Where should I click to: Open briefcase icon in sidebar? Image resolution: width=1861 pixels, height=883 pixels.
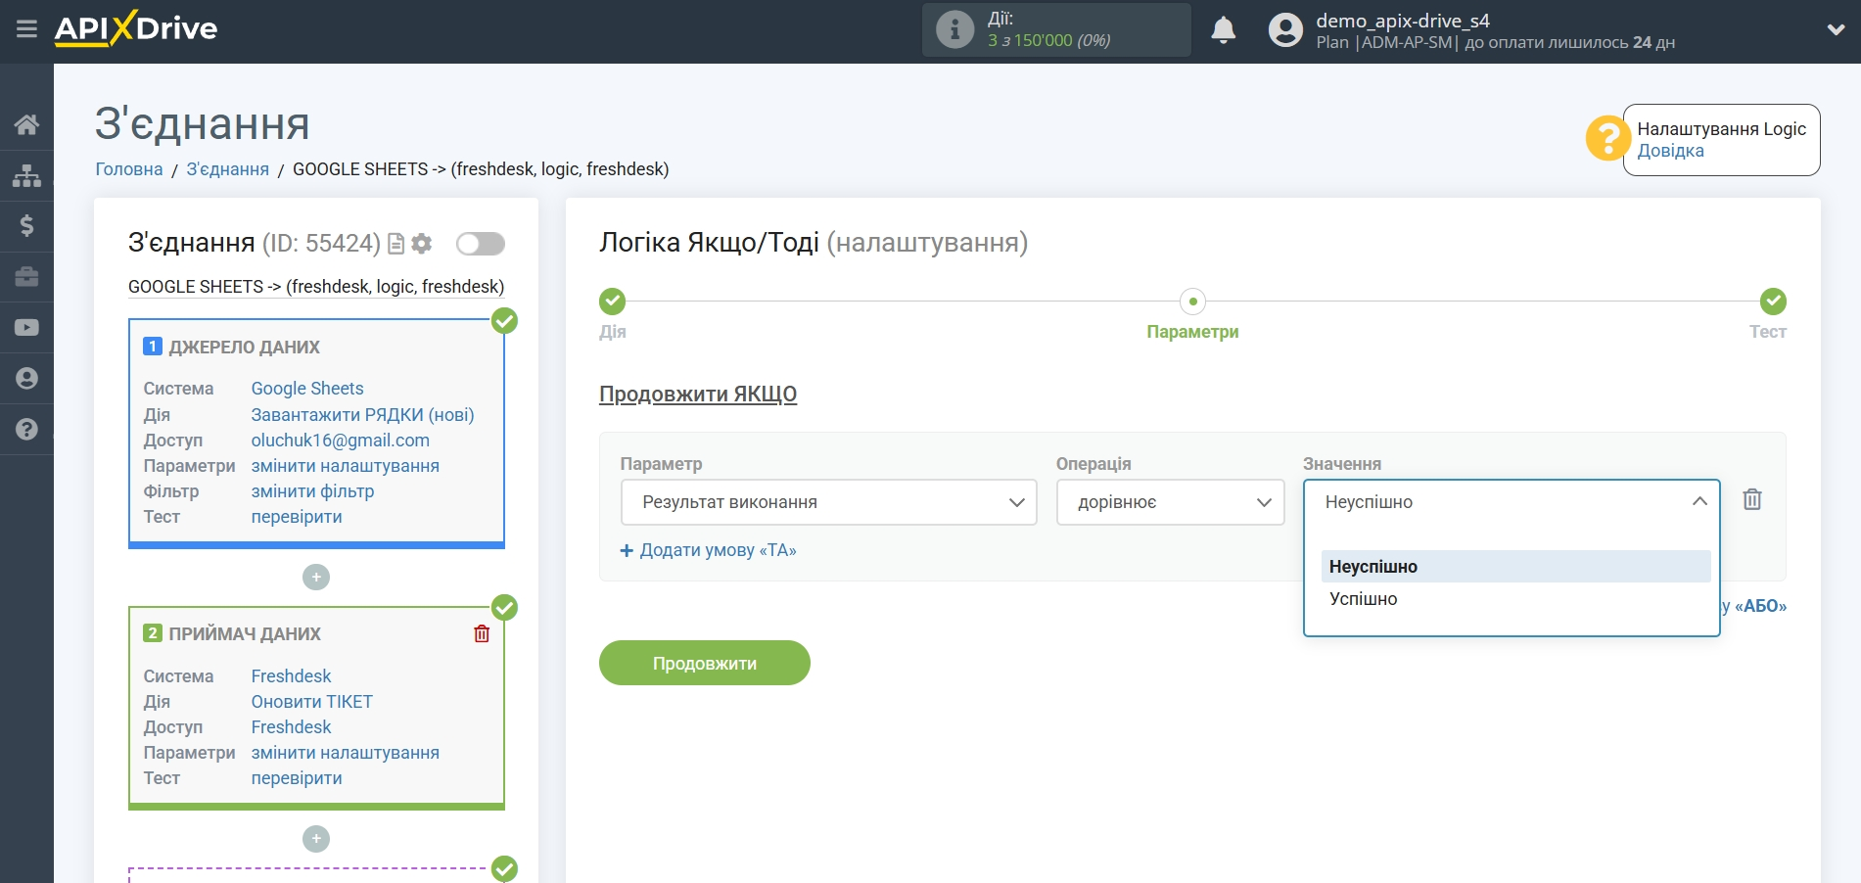tap(26, 277)
